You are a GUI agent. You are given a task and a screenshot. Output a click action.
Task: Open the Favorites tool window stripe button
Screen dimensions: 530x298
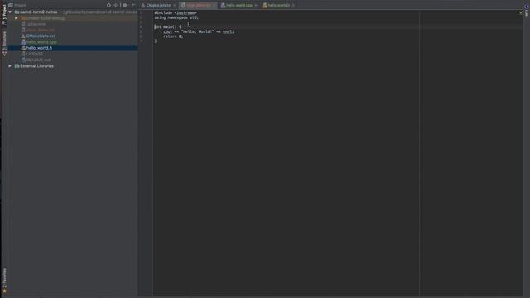pyautogui.click(x=4, y=281)
